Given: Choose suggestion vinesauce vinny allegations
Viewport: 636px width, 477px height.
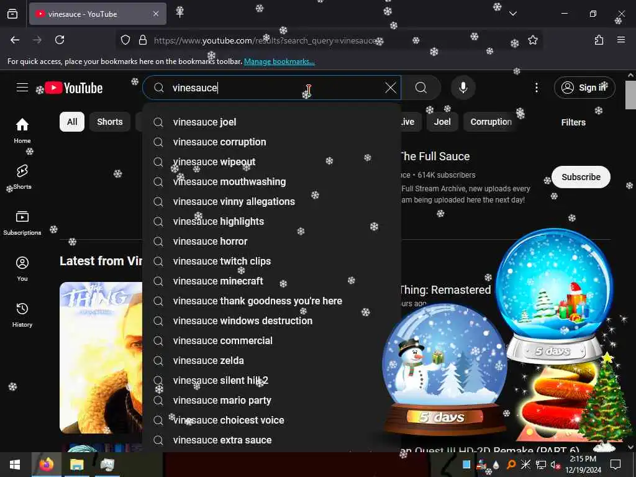Looking at the screenshot, I should pos(272,202).
